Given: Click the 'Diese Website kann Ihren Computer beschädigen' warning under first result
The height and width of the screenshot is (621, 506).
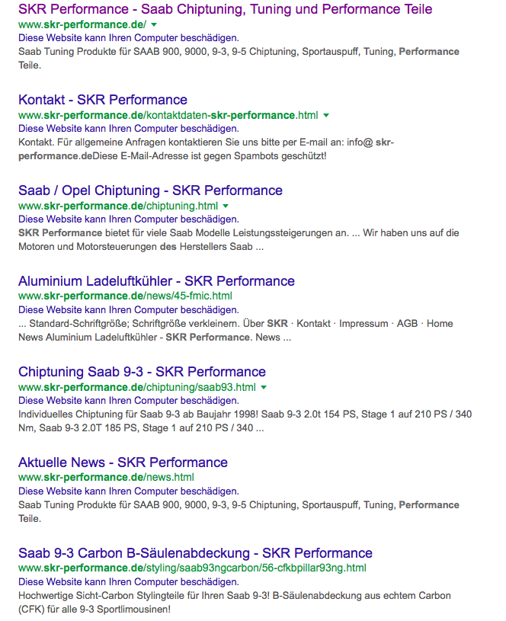Looking at the screenshot, I should coord(129,38).
